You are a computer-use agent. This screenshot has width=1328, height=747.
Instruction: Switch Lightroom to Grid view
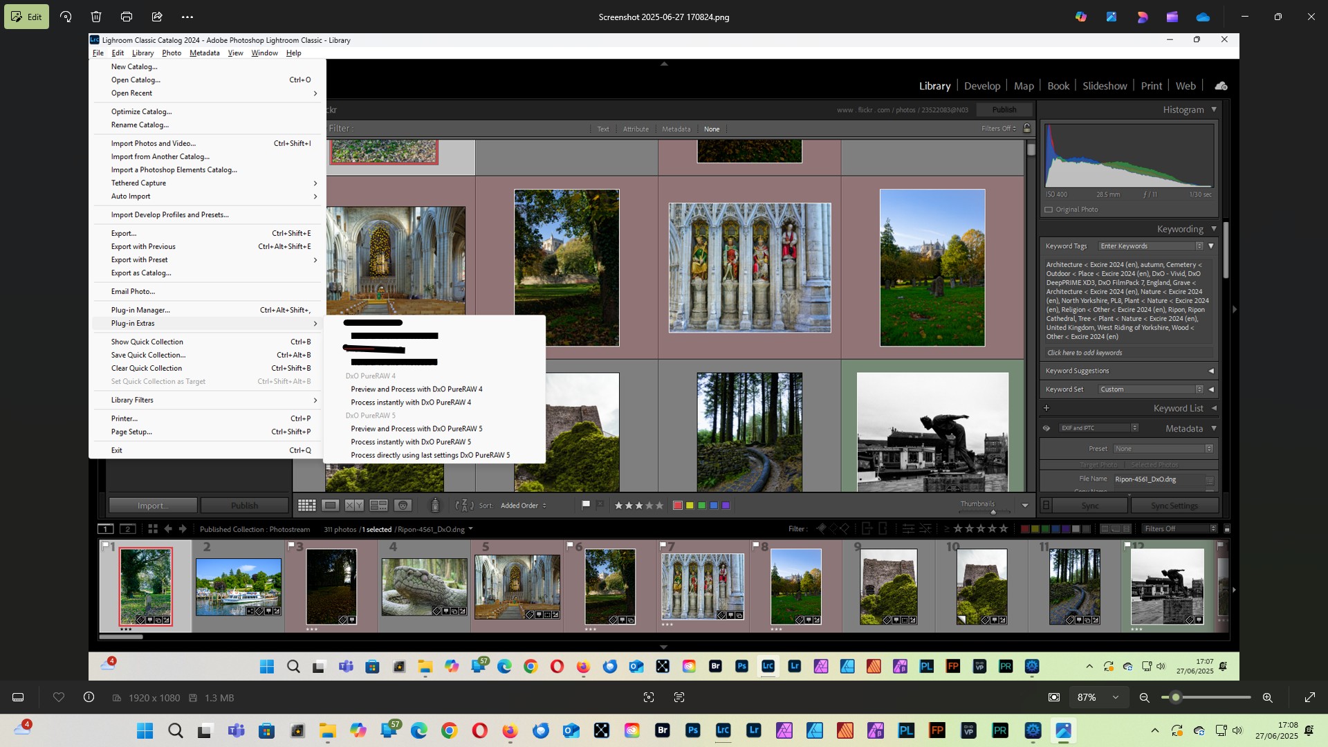point(307,506)
